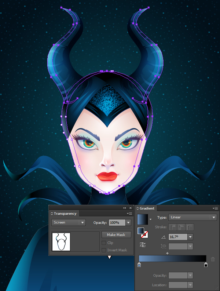Screen dimensions: 220x291
Task: Expand the gradient angle dropdown arrow
Action: (x=190, y=237)
